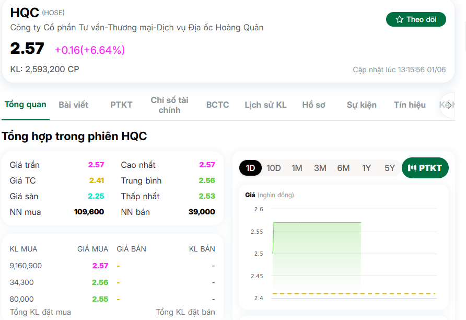Viewport: 466px width, 320px height.
Task: Select the 3M chart range
Action: coord(320,168)
